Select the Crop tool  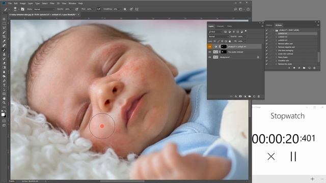tap(4, 37)
